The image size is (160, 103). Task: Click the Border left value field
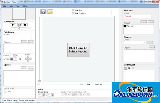tap(85, 95)
